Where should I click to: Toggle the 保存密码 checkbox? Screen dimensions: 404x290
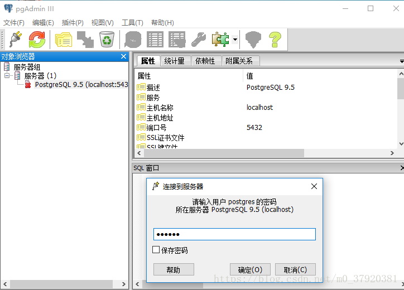(156, 249)
